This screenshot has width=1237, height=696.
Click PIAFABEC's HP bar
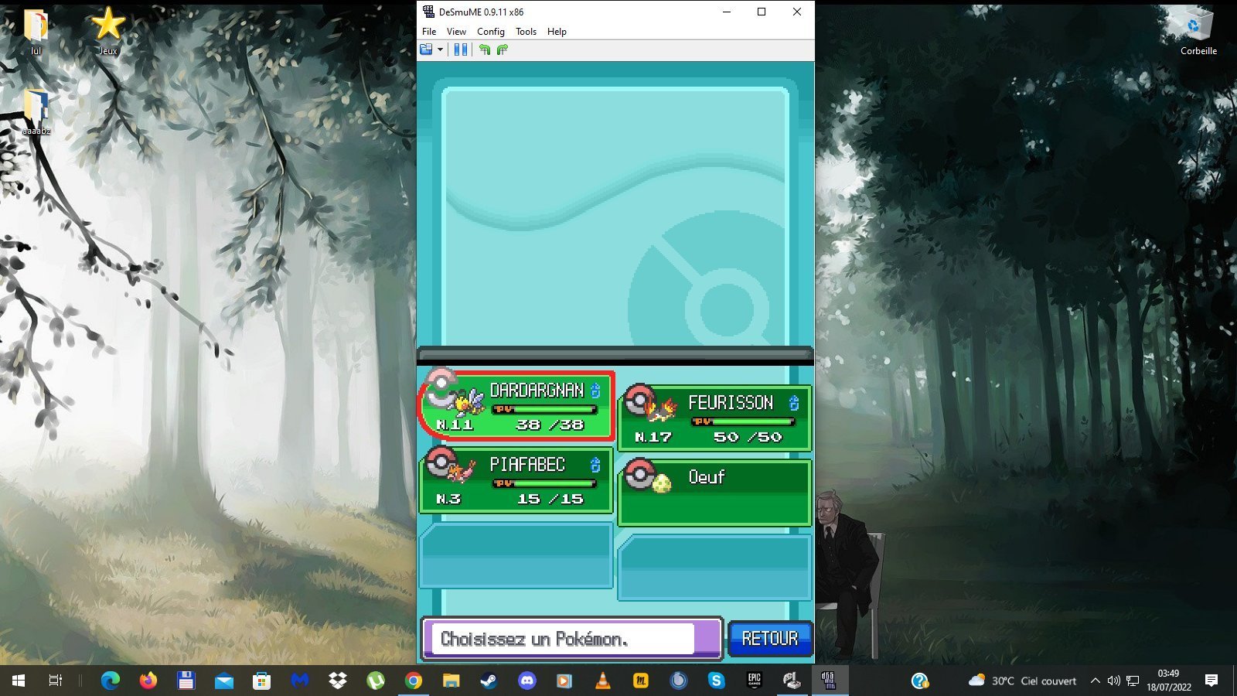(545, 483)
